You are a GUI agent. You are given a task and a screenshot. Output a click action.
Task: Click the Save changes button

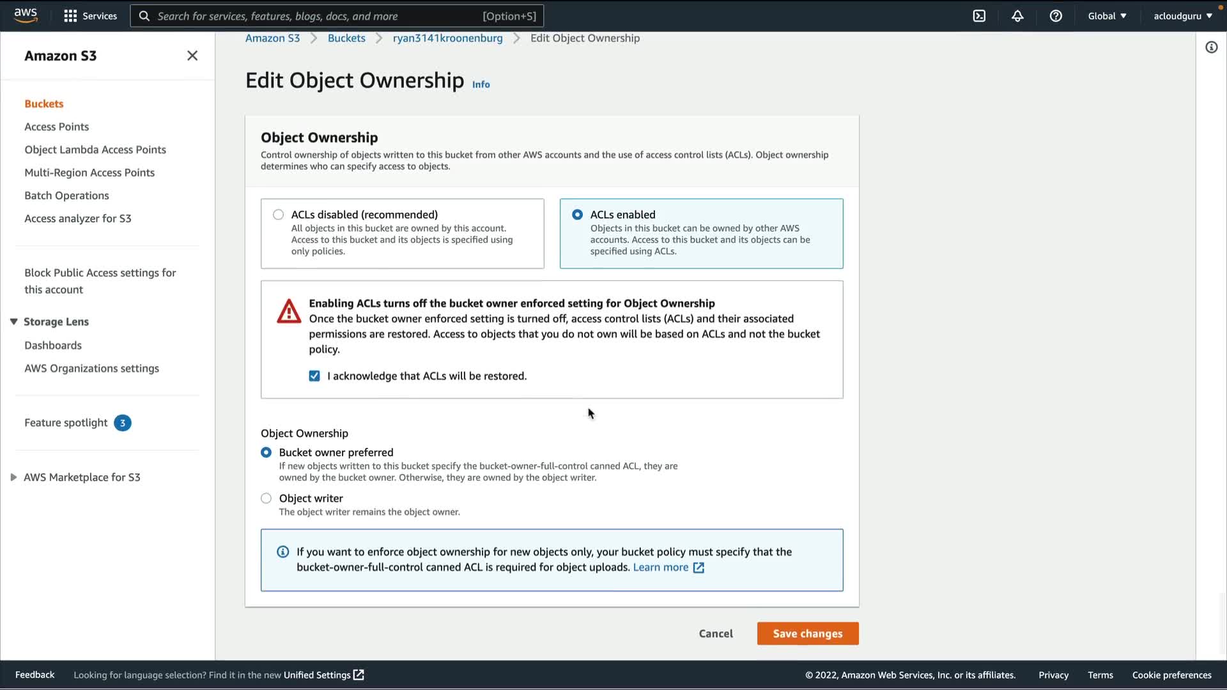click(807, 634)
